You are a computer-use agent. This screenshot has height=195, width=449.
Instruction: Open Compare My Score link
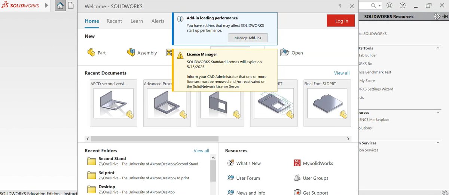(367, 80)
